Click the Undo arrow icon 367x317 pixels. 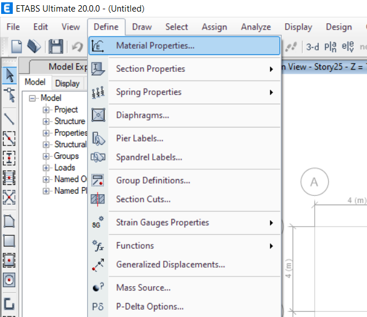pyautogui.click(x=77, y=46)
